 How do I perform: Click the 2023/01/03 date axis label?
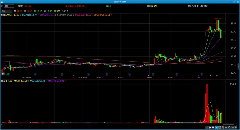(82, 77)
